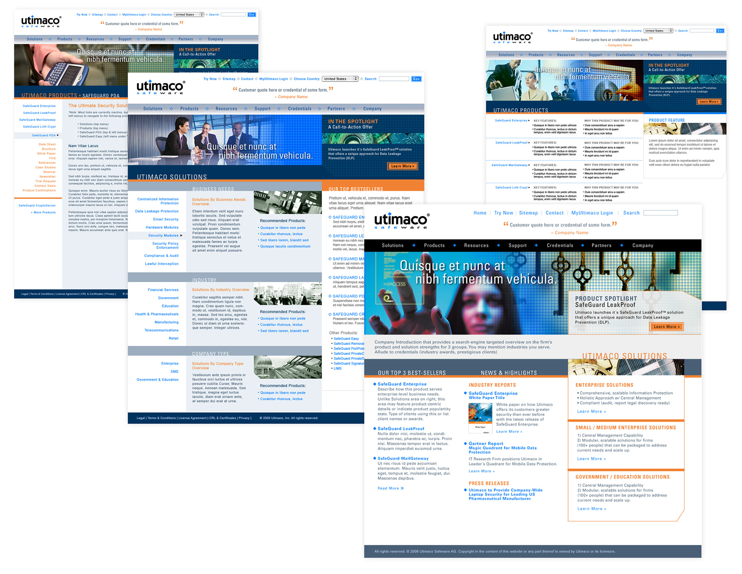Open Credentials menu on the Solutions page navbar
The height and width of the screenshot is (574, 742).
point(300,109)
